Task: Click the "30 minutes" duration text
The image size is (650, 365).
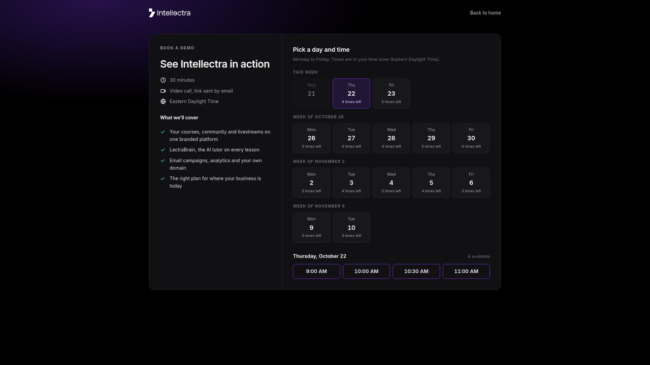Action: (182, 80)
